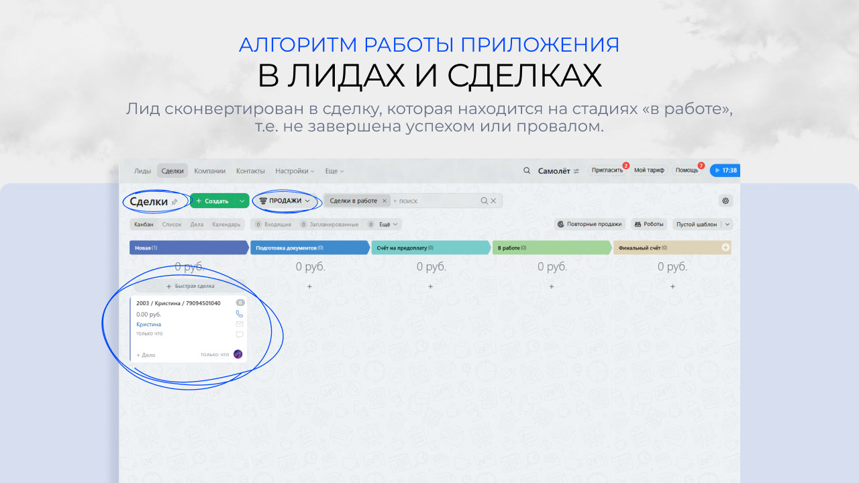Open the Контакты section
This screenshot has height=483, width=859.
pos(250,171)
